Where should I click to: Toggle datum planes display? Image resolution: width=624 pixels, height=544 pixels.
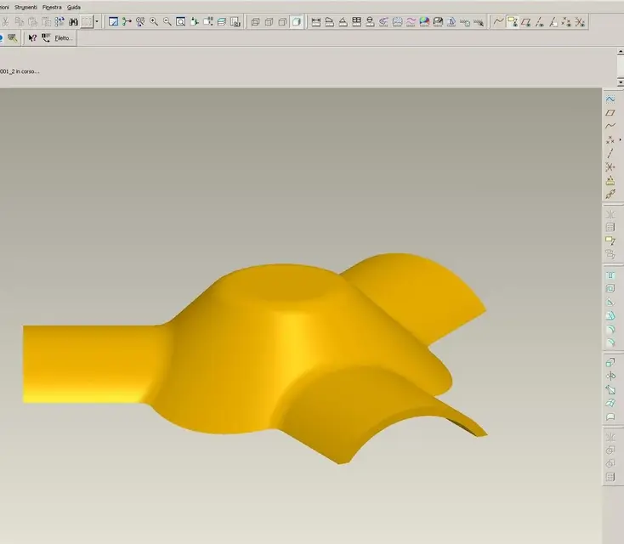[x=526, y=22]
